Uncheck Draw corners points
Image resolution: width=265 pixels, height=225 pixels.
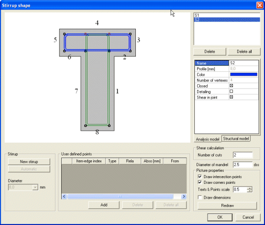[x=200, y=182]
